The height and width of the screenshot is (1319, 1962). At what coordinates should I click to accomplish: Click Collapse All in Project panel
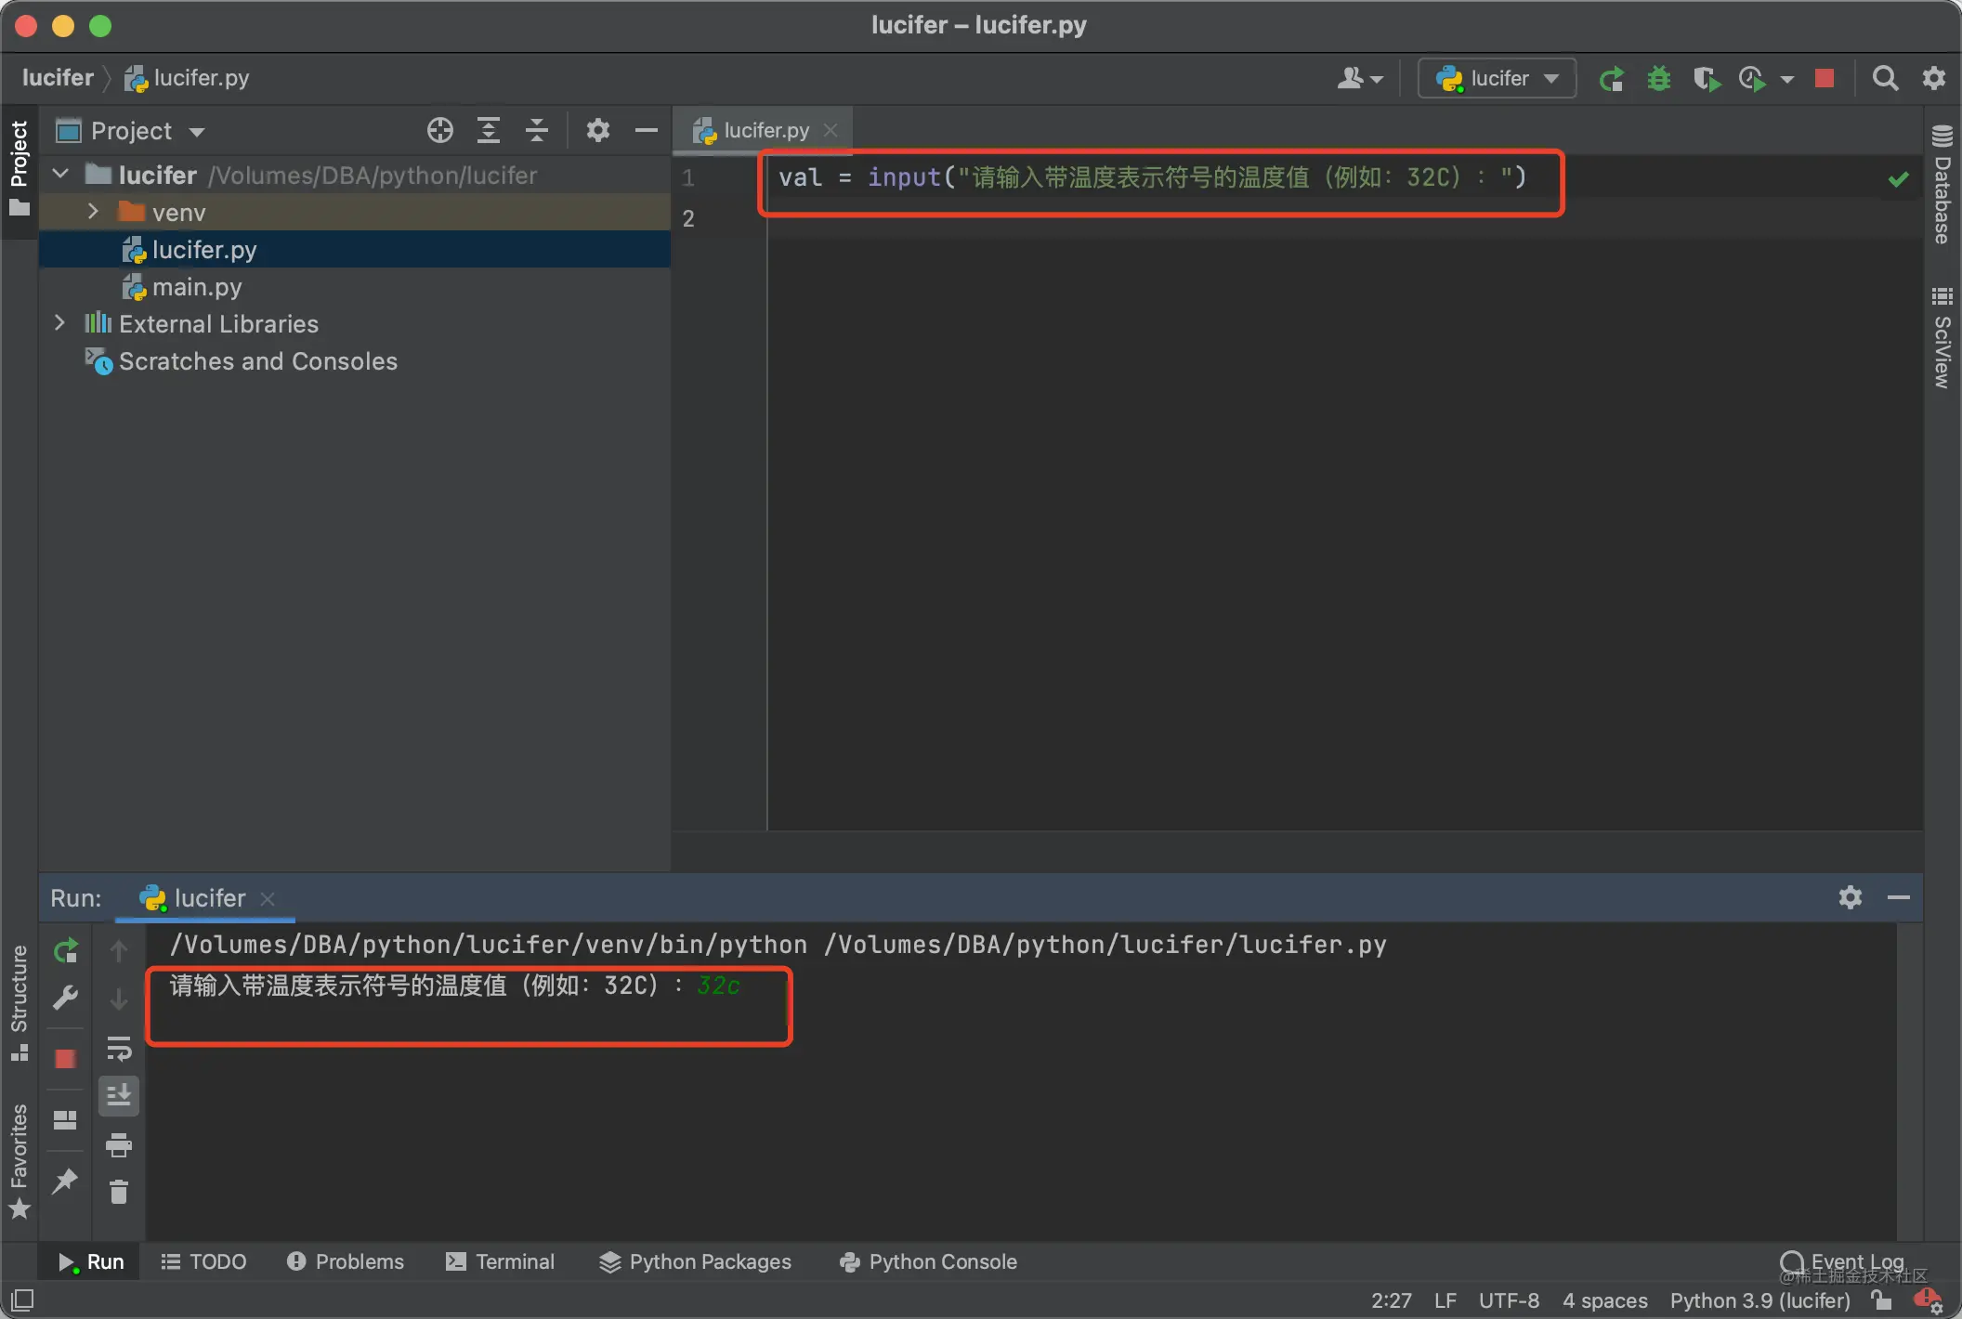click(x=537, y=131)
